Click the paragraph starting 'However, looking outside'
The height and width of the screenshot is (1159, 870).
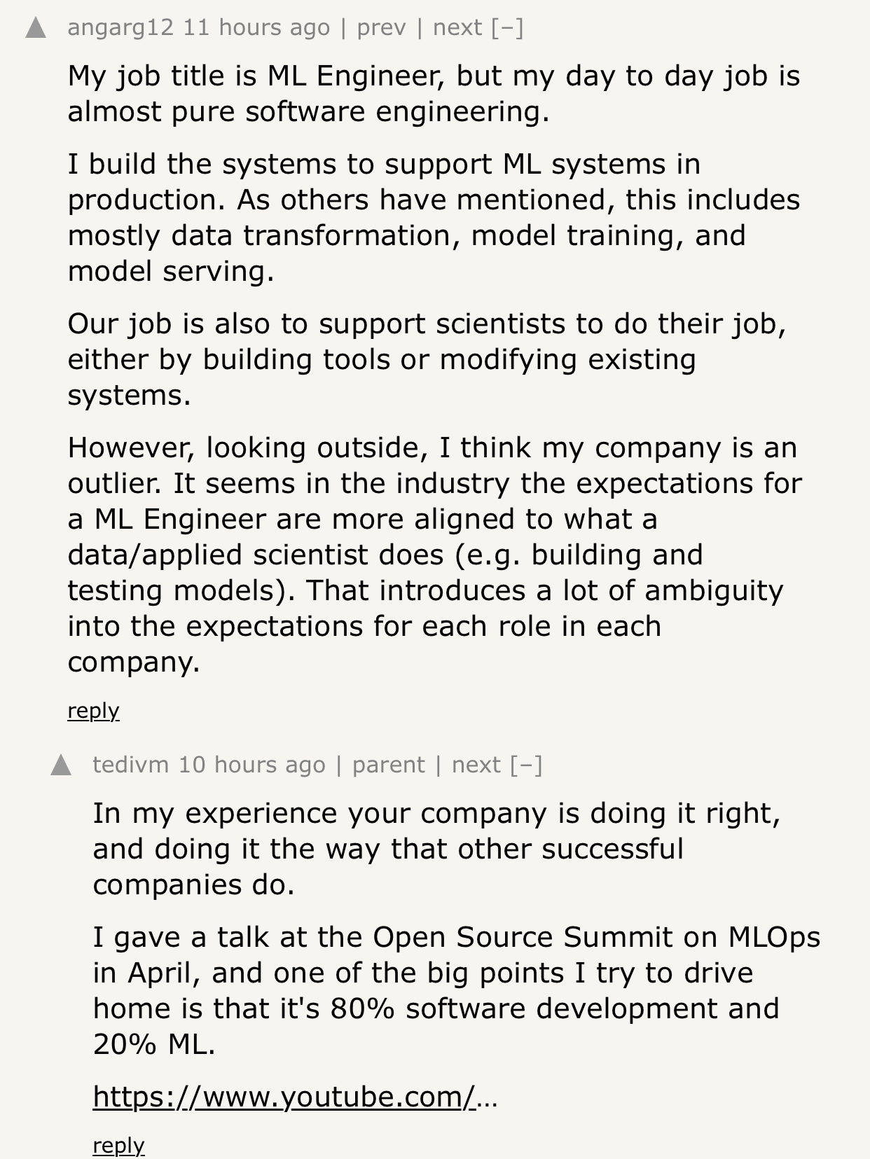coord(433,554)
